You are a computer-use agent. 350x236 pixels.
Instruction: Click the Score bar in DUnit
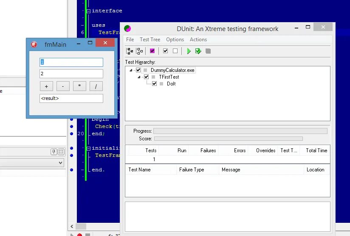pyautogui.click(x=229, y=139)
